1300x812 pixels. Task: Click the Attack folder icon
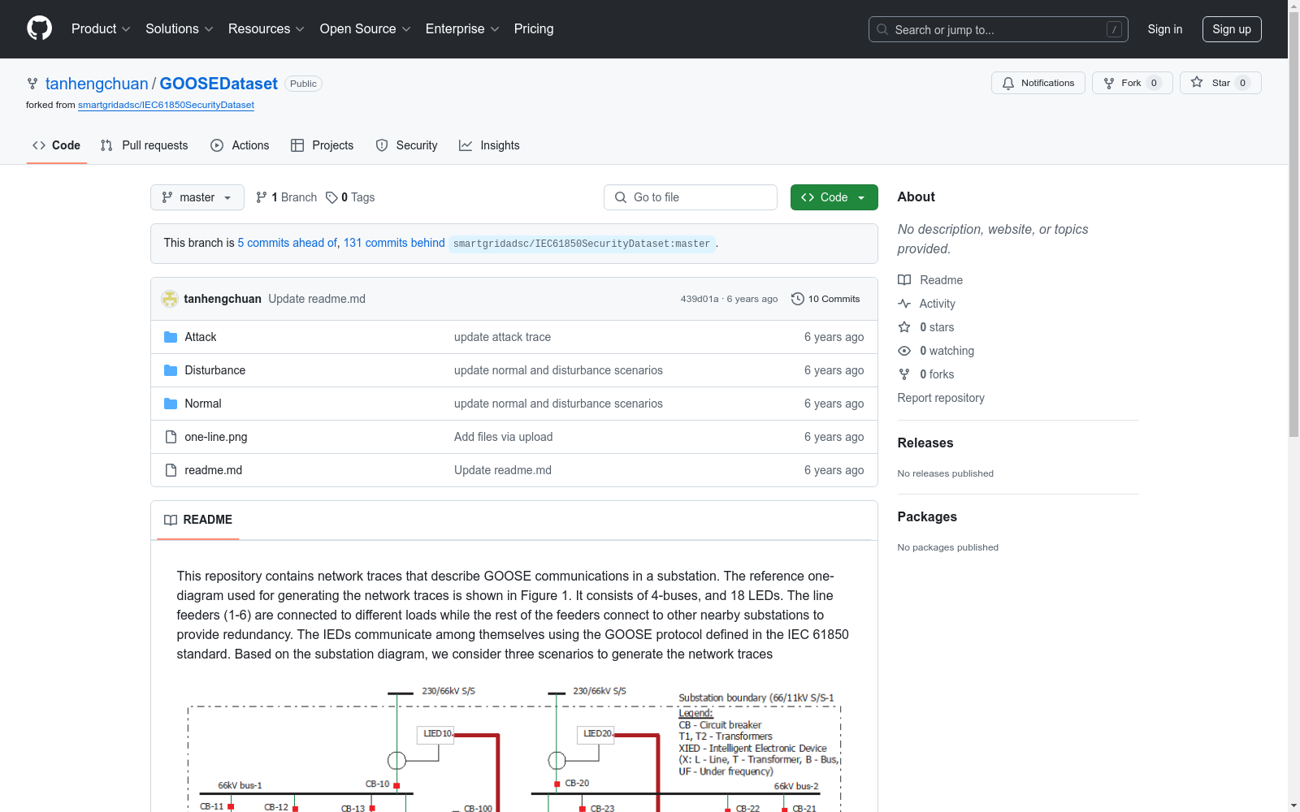(x=171, y=337)
